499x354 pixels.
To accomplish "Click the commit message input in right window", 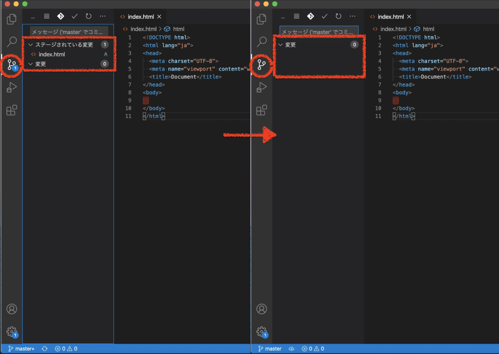I will point(319,32).
